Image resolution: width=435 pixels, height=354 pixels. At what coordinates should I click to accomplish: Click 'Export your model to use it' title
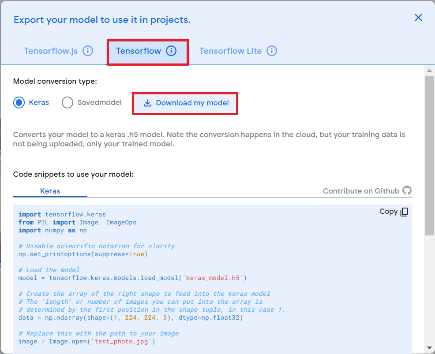click(x=102, y=20)
